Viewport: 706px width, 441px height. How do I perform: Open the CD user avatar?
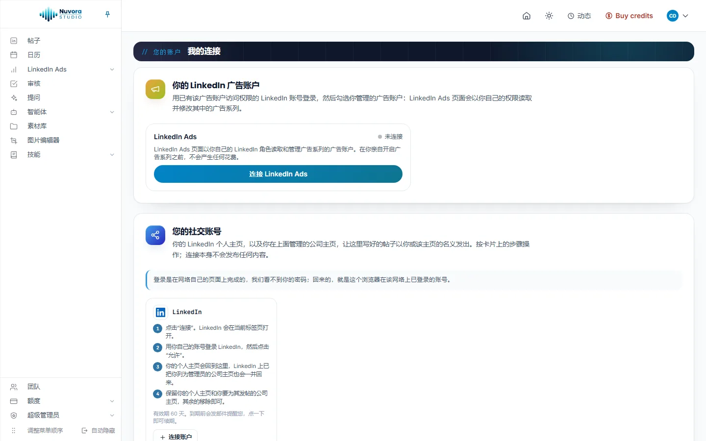coord(673,16)
